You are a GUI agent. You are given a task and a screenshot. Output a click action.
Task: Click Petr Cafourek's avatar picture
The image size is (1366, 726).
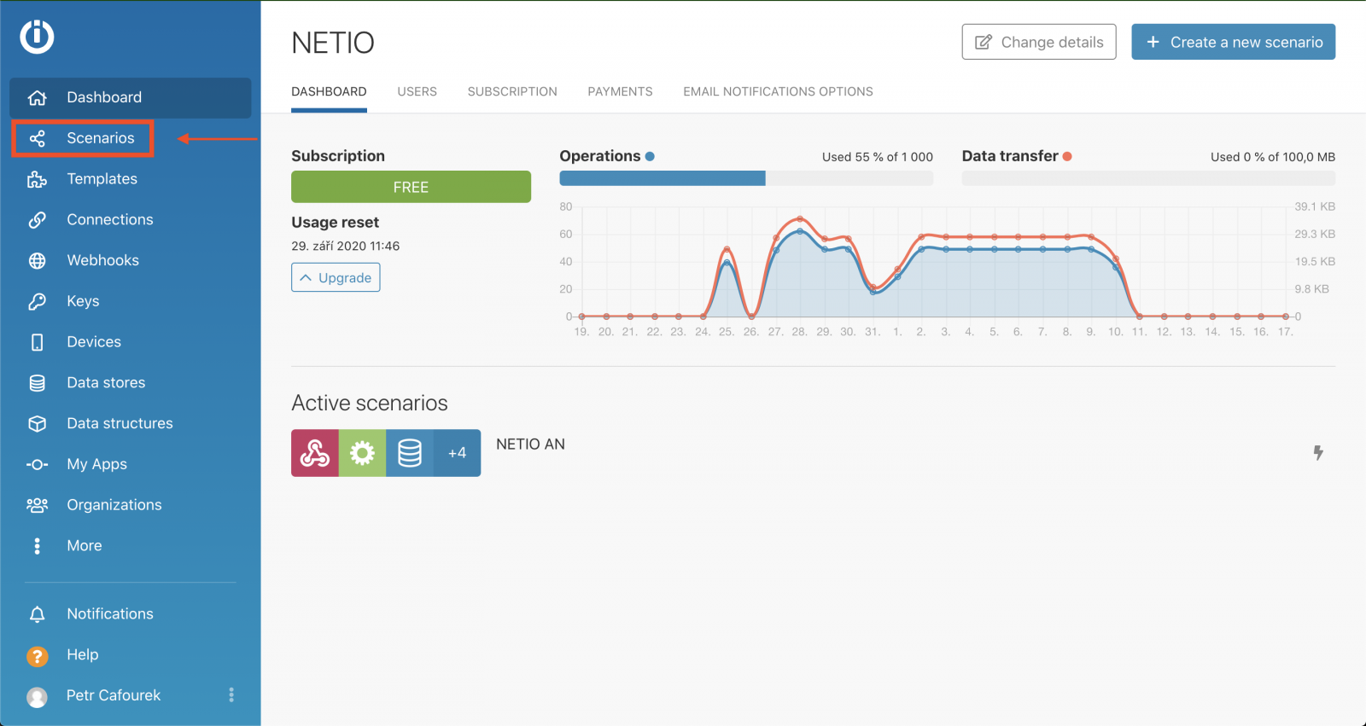pos(37,697)
